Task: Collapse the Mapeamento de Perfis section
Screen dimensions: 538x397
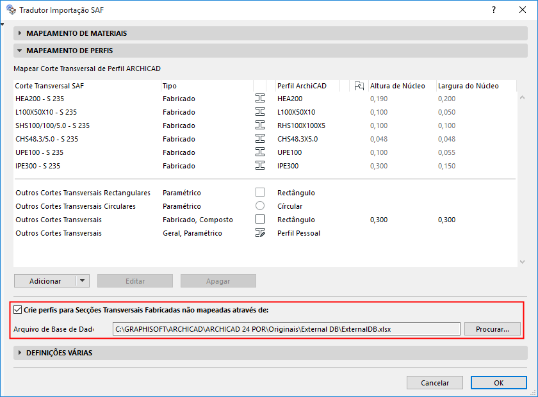Action: (x=20, y=51)
